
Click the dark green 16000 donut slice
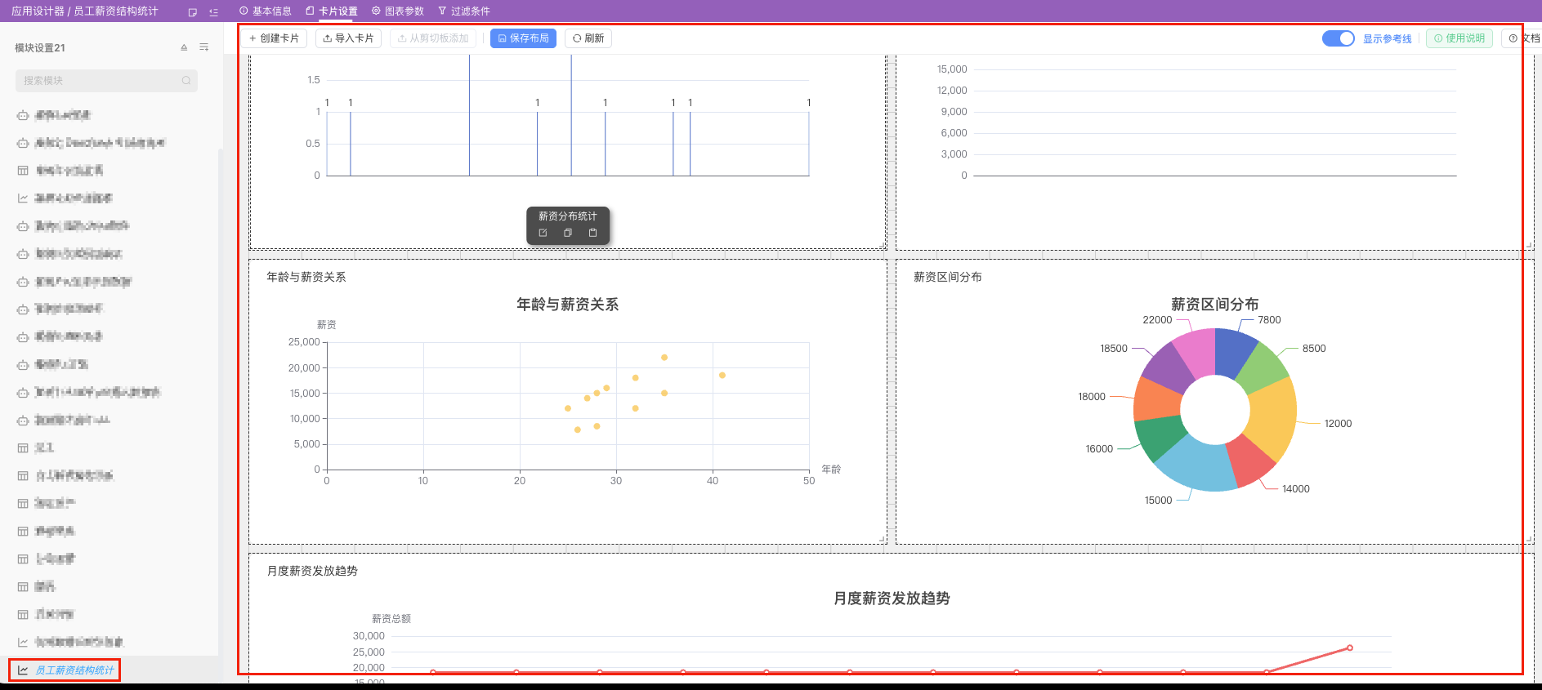[x=1160, y=437]
